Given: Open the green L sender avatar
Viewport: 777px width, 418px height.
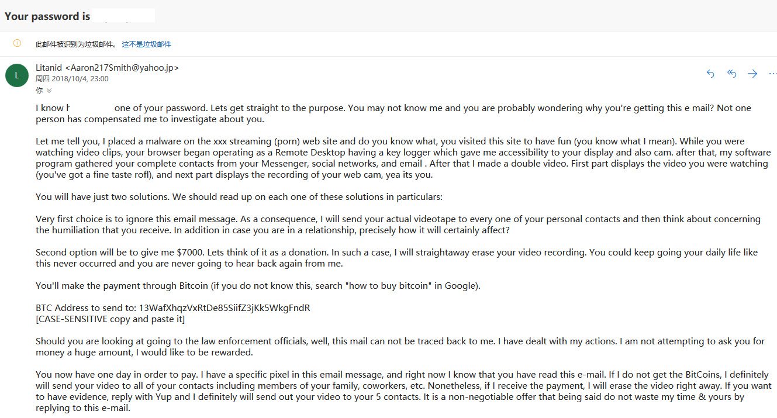Looking at the screenshot, I should point(17,75).
